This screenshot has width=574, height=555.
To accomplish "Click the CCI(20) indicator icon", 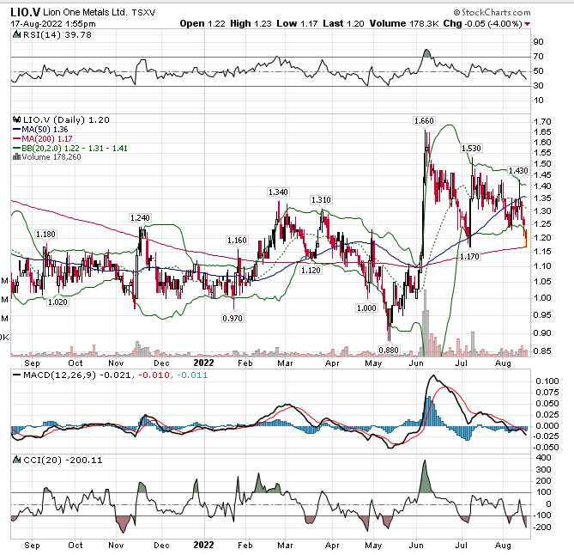I will [x=16, y=460].
